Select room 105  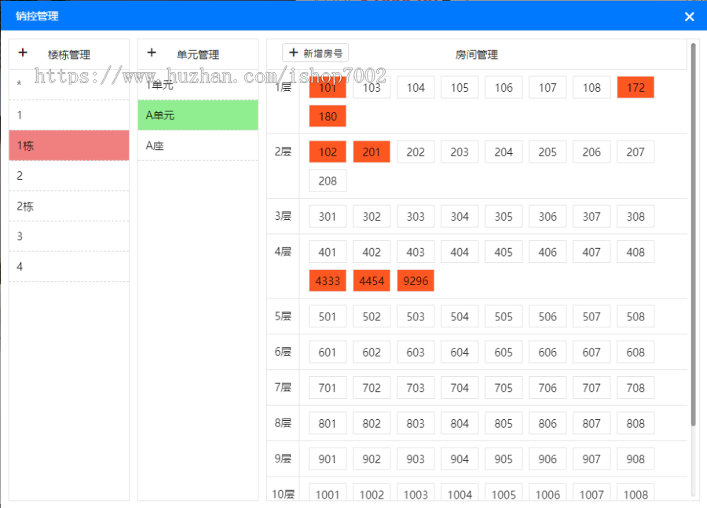[460, 87]
